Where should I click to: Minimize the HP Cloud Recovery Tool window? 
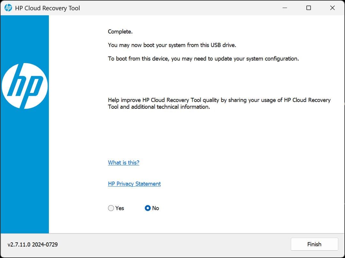click(284, 8)
